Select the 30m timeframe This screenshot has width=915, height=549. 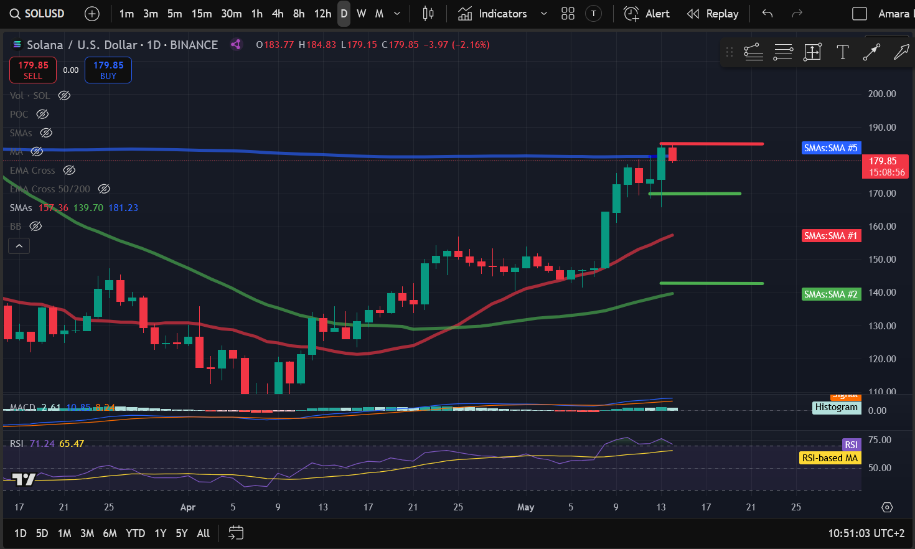pos(232,14)
